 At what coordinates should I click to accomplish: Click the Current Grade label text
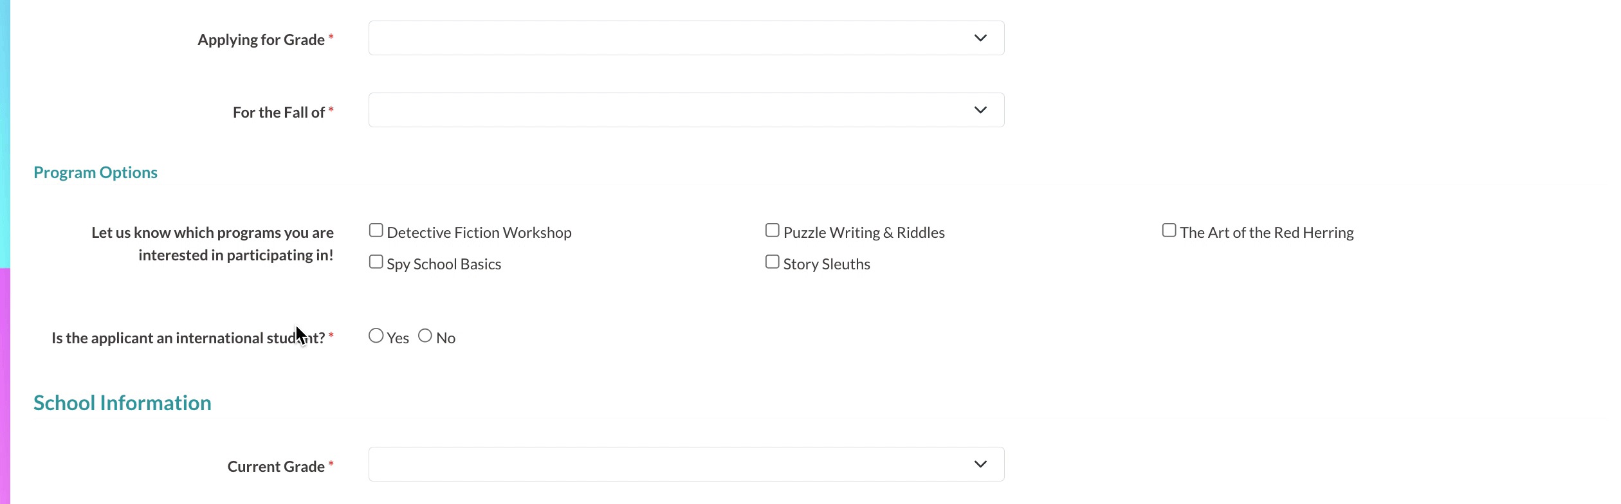click(x=276, y=467)
